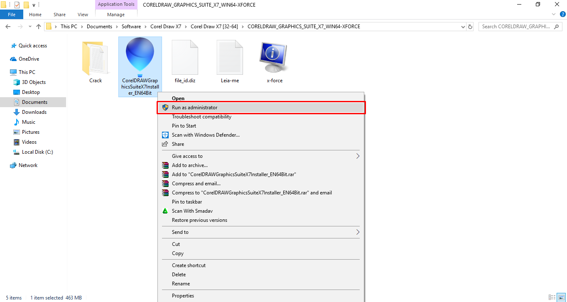Viewport: 567px width, 302px height.
Task: Choose Cut in context menu
Action: pyautogui.click(x=261, y=244)
